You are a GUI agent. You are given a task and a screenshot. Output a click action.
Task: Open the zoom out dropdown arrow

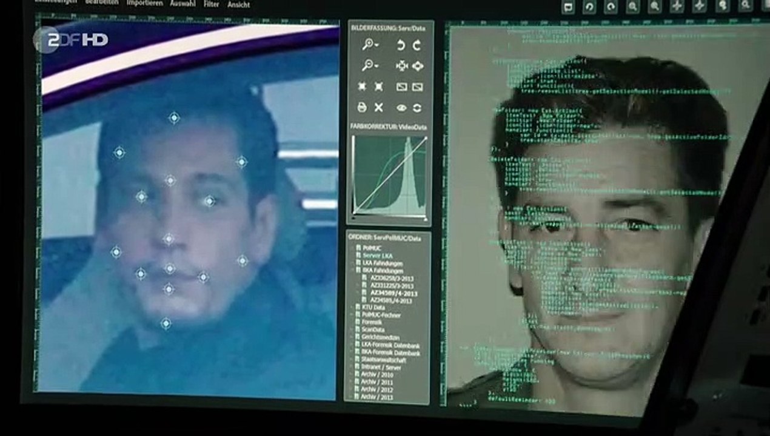point(377,66)
